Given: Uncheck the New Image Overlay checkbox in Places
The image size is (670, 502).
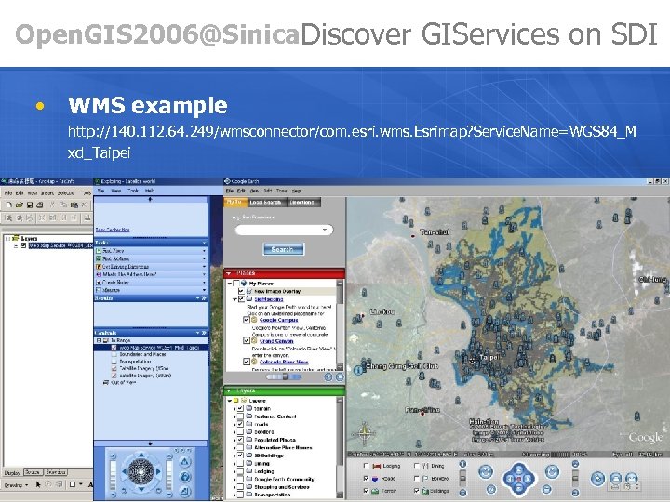Looking at the screenshot, I should [x=241, y=292].
